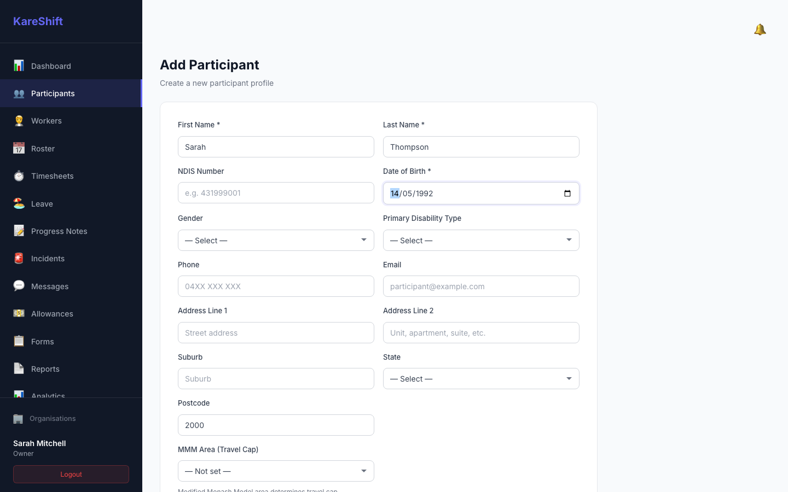Open the Leave section

(71, 203)
